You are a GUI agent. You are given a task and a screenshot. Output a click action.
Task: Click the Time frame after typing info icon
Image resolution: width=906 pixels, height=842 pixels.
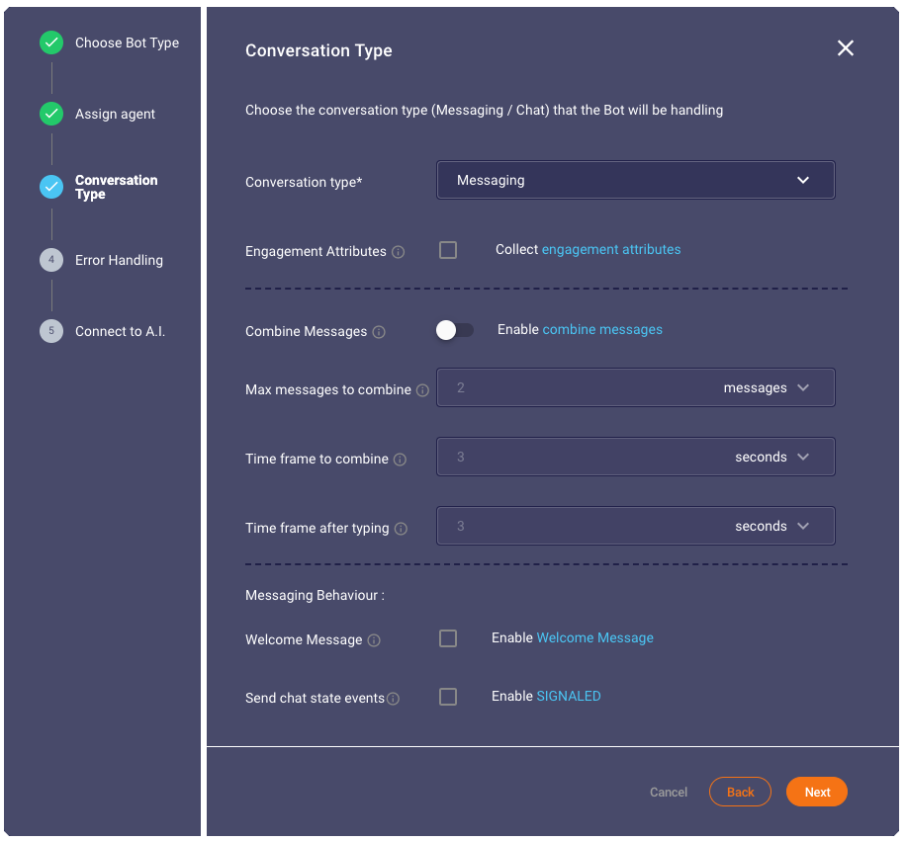[401, 529]
